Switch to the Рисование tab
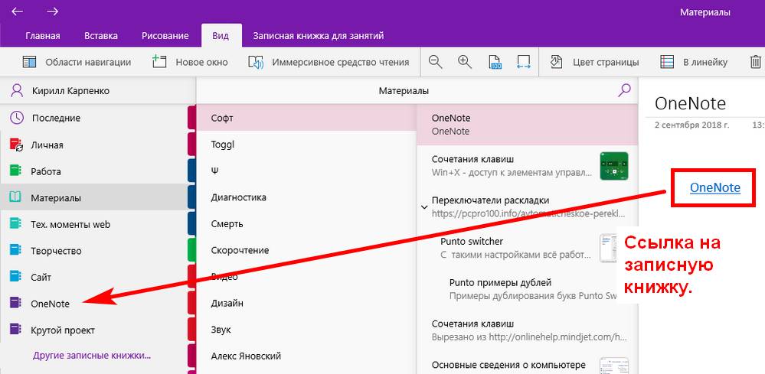The height and width of the screenshot is (374, 765). coord(165,35)
